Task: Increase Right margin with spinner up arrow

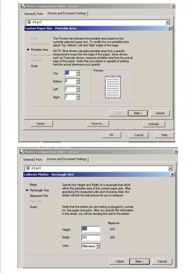Action: coord(78,96)
